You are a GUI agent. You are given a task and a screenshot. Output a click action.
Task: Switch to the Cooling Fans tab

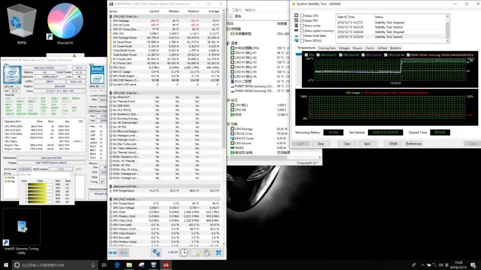pyautogui.click(x=327, y=48)
